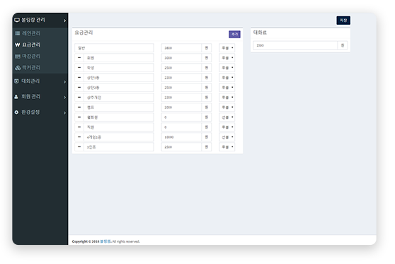Open 레인관리 via its lane icon

click(x=18, y=33)
